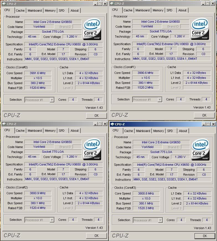Open Cache tab in Core#2 CPU-Z window
The image size is (217, 241).
(20, 131)
